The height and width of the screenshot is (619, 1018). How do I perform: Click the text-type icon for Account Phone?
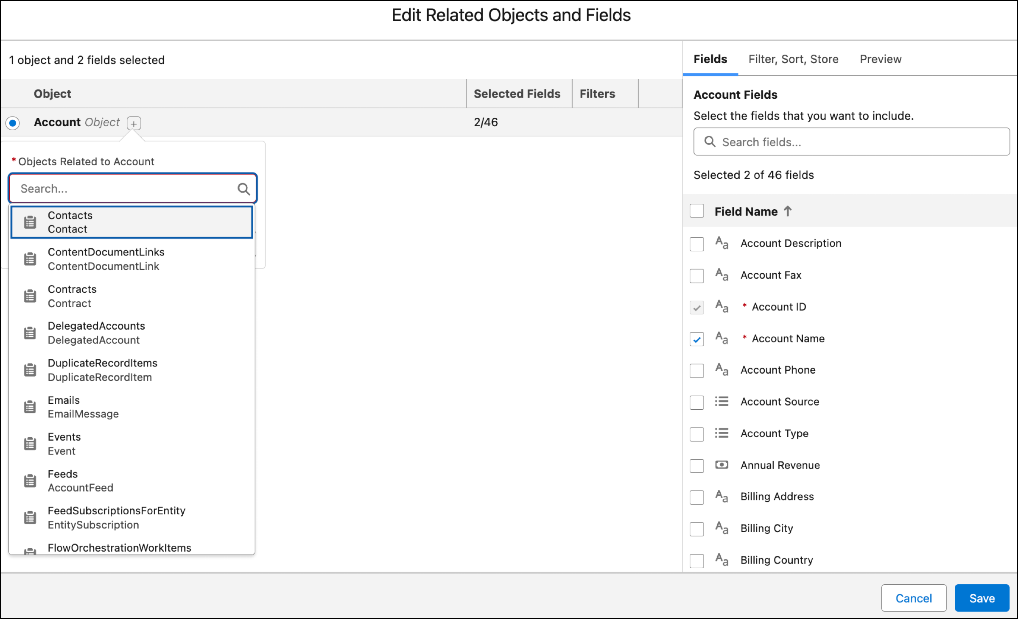722,369
